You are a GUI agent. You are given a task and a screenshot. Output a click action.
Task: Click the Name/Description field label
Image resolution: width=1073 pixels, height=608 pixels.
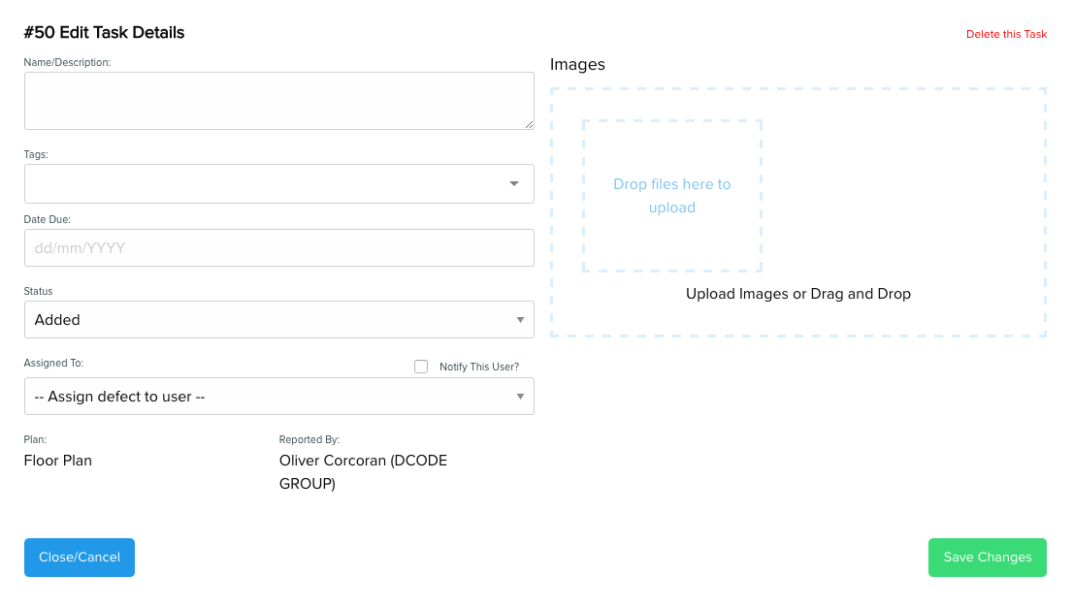coord(67,62)
